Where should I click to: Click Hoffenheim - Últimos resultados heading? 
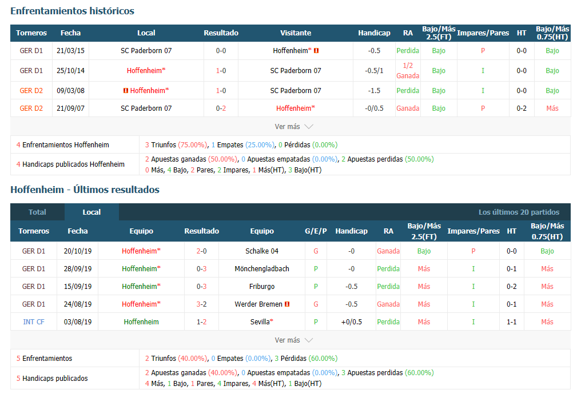coord(85,190)
